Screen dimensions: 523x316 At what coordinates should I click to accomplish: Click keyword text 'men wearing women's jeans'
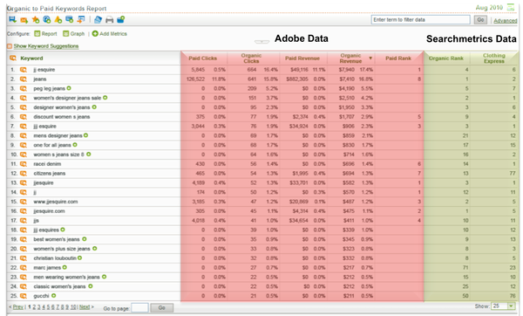pos(66,278)
